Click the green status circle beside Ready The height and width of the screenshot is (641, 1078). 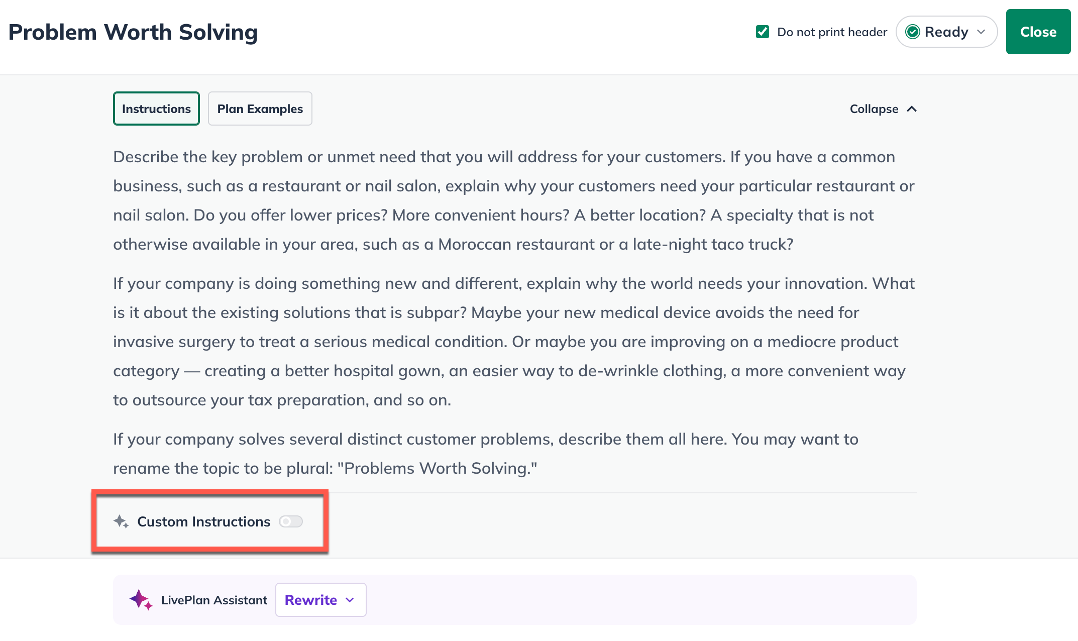tap(913, 32)
